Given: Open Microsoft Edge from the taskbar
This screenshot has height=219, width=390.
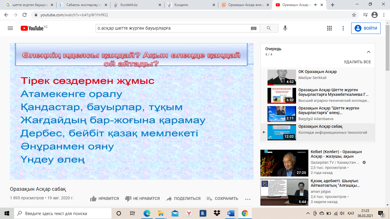Looking at the screenshot, I should (x=147, y=213).
